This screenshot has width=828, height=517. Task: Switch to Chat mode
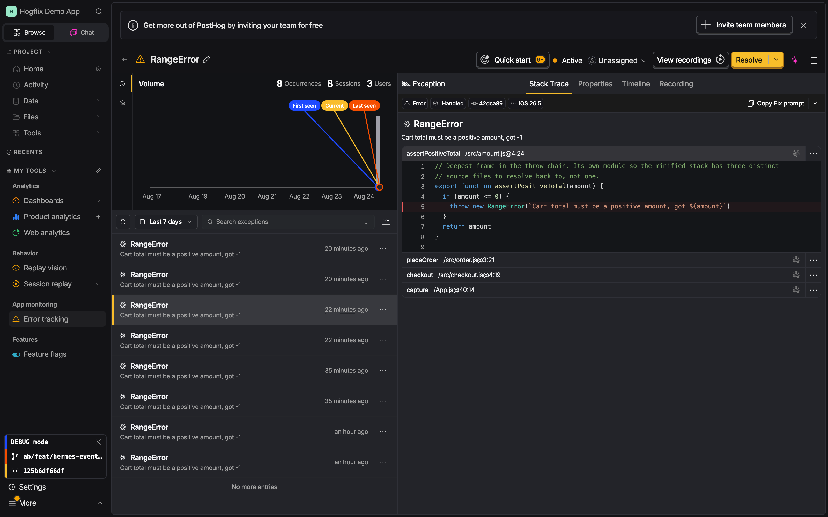click(x=82, y=33)
